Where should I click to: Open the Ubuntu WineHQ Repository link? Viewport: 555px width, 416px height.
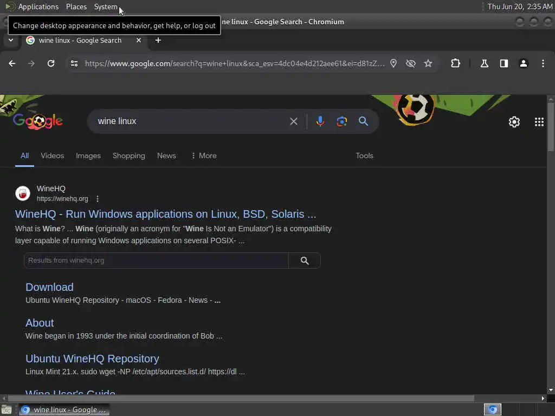point(92,359)
